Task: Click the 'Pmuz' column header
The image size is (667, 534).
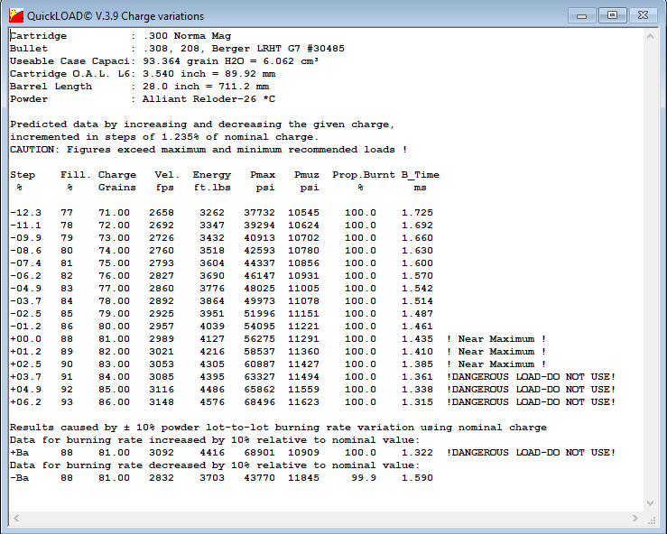Action: tap(307, 175)
